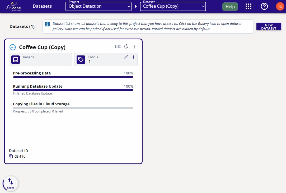This screenshot has height=193, width=286.
Task: Click the Copying Files in Cloud Storage progress bar
Action: [x=73, y=108]
